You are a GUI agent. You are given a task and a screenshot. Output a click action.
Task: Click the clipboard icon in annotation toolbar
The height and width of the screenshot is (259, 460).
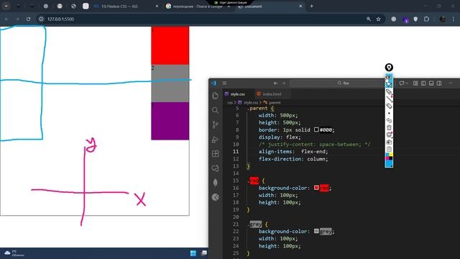(389, 149)
